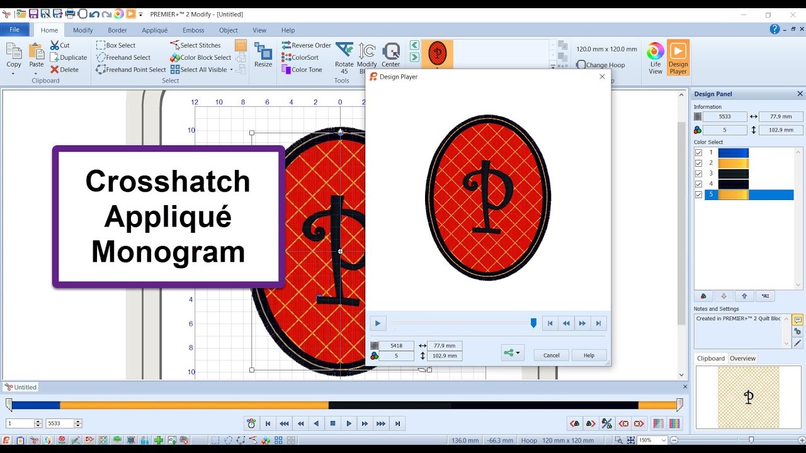Viewport: 806px width, 453px height.
Task: Open zoom level 150% dropdown
Action: [664, 440]
